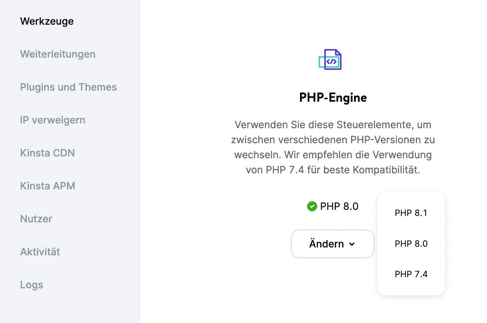Click the PHP-Engine heading
The height and width of the screenshot is (323, 487).
tap(333, 97)
